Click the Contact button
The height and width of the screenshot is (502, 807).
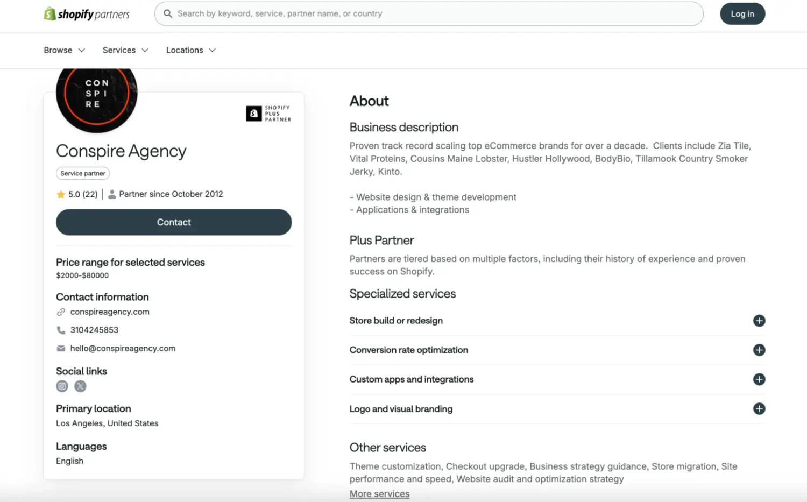point(174,222)
